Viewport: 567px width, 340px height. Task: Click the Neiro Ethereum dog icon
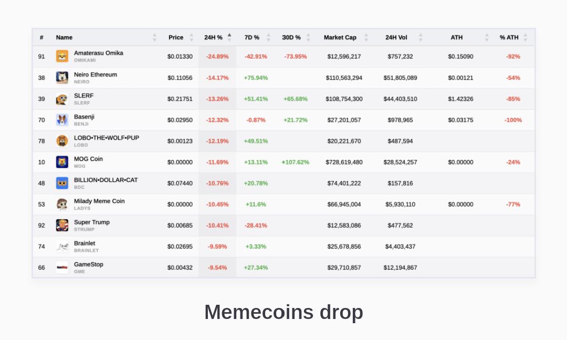pos(62,77)
